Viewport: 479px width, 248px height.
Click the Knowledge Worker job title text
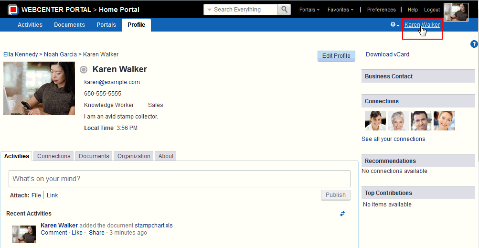[109, 105]
